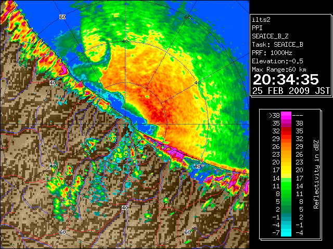Click the '60' ring label in the lower-left over land
Image resolution: width=333 pixels, height=249 pixels.
tap(62, 232)
